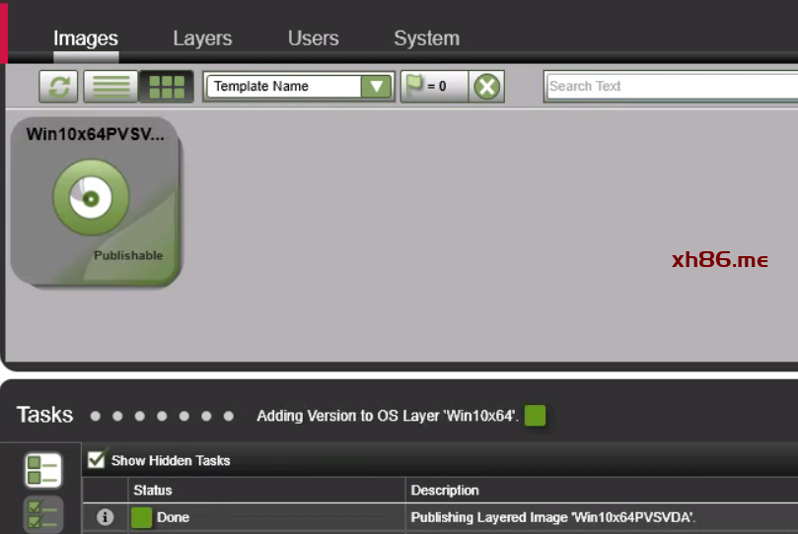Select the Win10x64PVSV image tile
This screenshot has height=534, width=798.
tap(96, 202)
